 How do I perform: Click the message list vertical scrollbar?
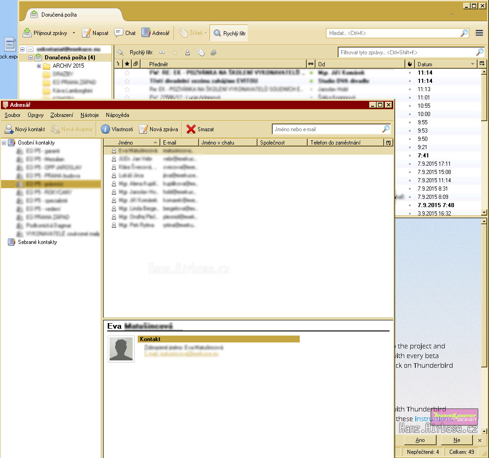tap(483, 142)
